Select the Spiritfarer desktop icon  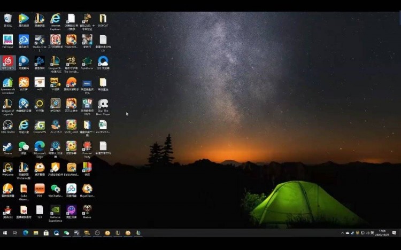tap(87, 61)
